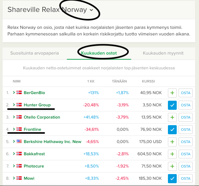Screen dimensions: 199x186
Task: Click the plus icon for BerGenBio
Action: pyautogui.click(x=172, y=93)
